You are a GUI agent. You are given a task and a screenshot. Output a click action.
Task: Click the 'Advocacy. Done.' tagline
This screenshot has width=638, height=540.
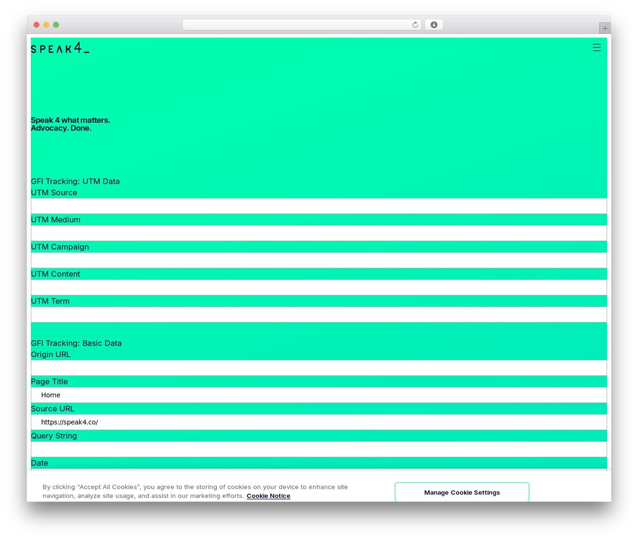[x=61, y=128]
